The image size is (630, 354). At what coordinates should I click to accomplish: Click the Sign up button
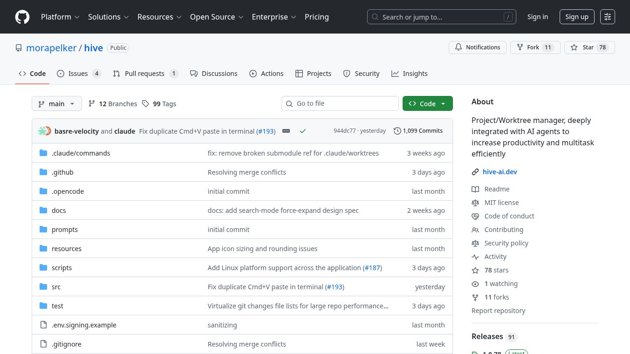[576, 17]
